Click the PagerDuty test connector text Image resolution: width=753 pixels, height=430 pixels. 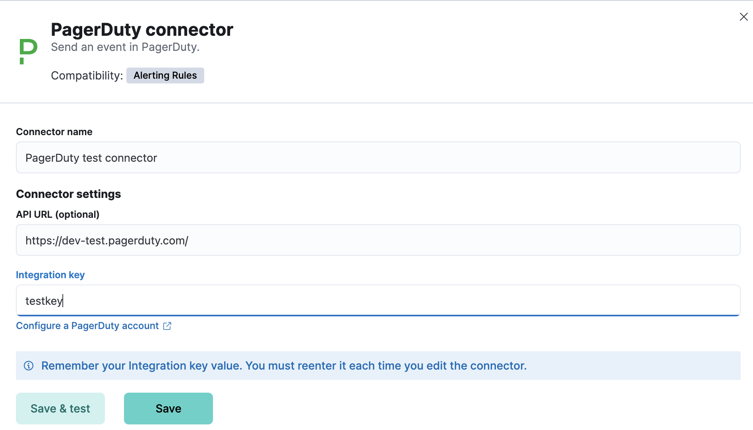click(91, 158)
